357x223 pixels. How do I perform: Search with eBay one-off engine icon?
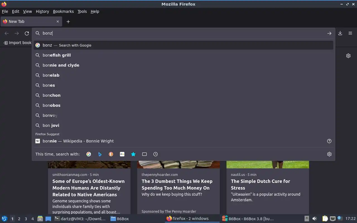pyautogui.click(x=122, y=154)
